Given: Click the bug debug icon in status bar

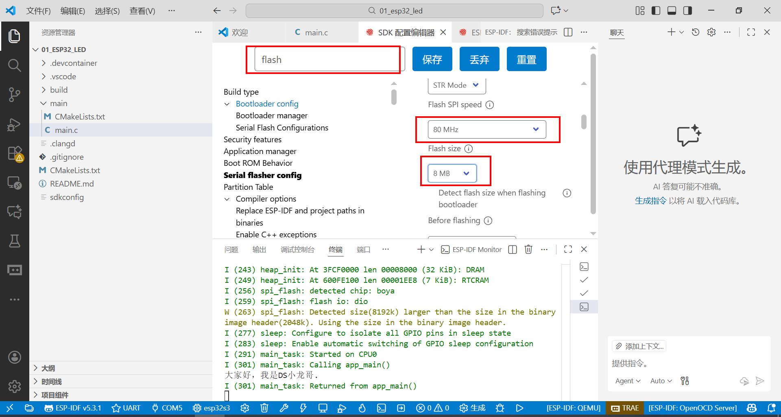Looking at the screenshot, I should [500, 408].
